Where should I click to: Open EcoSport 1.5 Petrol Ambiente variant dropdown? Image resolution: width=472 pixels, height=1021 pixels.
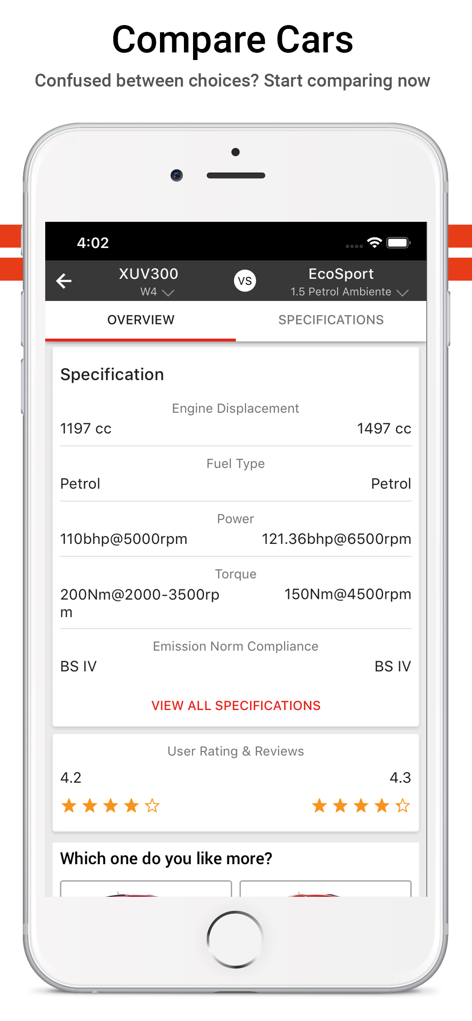(x=349, y=292)
